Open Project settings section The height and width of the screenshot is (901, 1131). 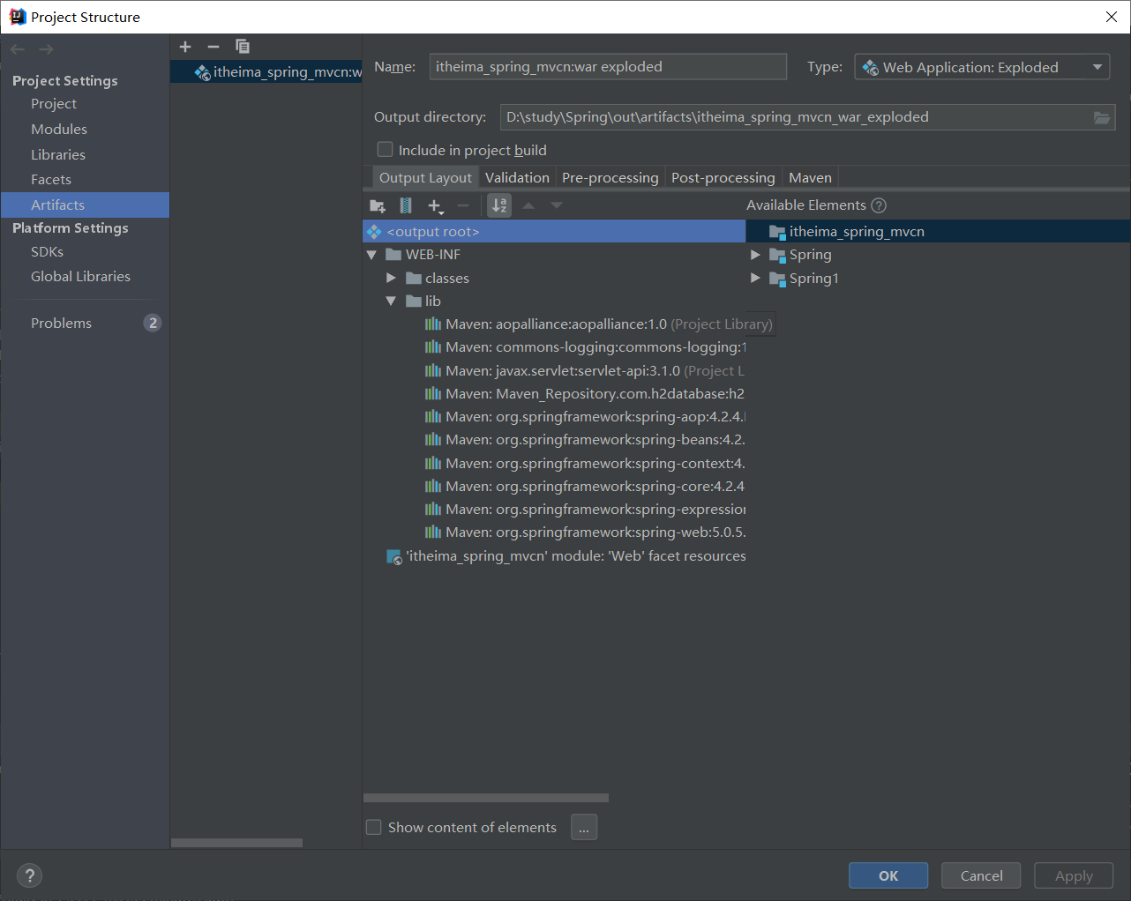point(54,103)
